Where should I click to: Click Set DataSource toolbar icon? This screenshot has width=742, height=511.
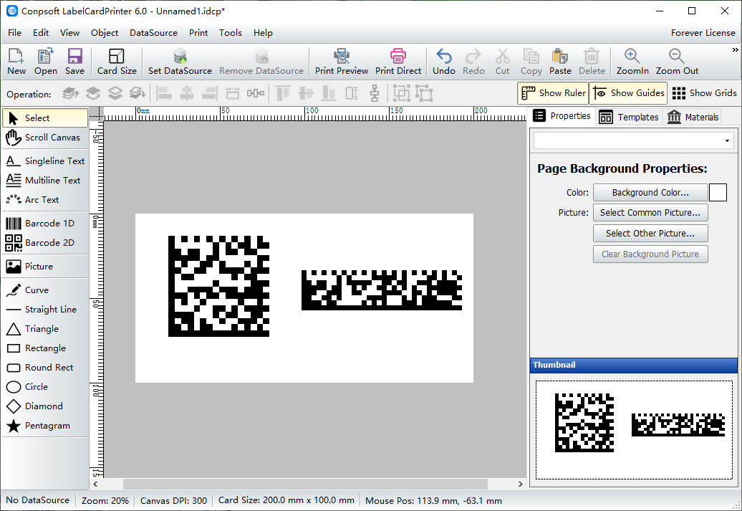(x=180, y=62)
